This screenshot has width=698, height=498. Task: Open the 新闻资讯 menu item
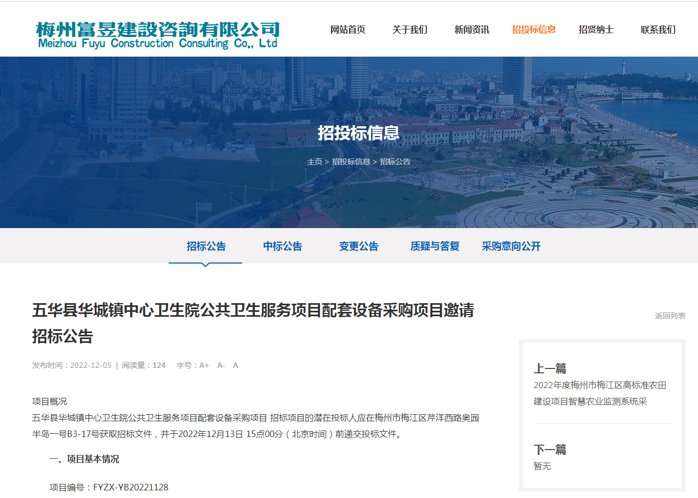(x=472, y=30)
